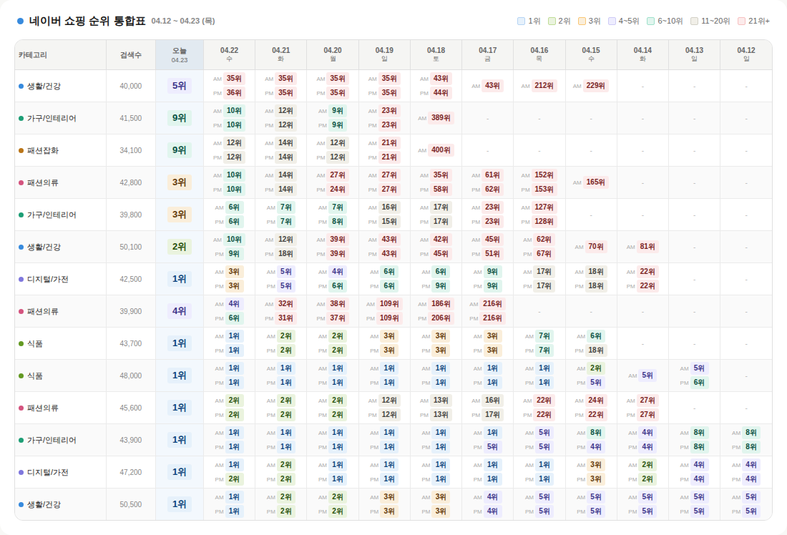Click the 229위 badge under 04.15
This screenshot has height=535, width=787.
coord(596,86)
